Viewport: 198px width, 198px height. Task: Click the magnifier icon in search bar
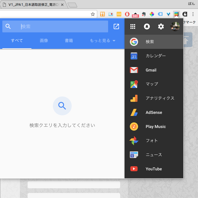pos(8,26)
